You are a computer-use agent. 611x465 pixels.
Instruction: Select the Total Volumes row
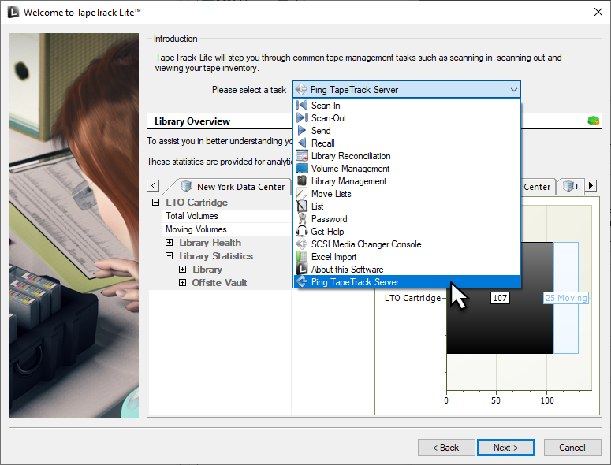[x=227, y=216]
